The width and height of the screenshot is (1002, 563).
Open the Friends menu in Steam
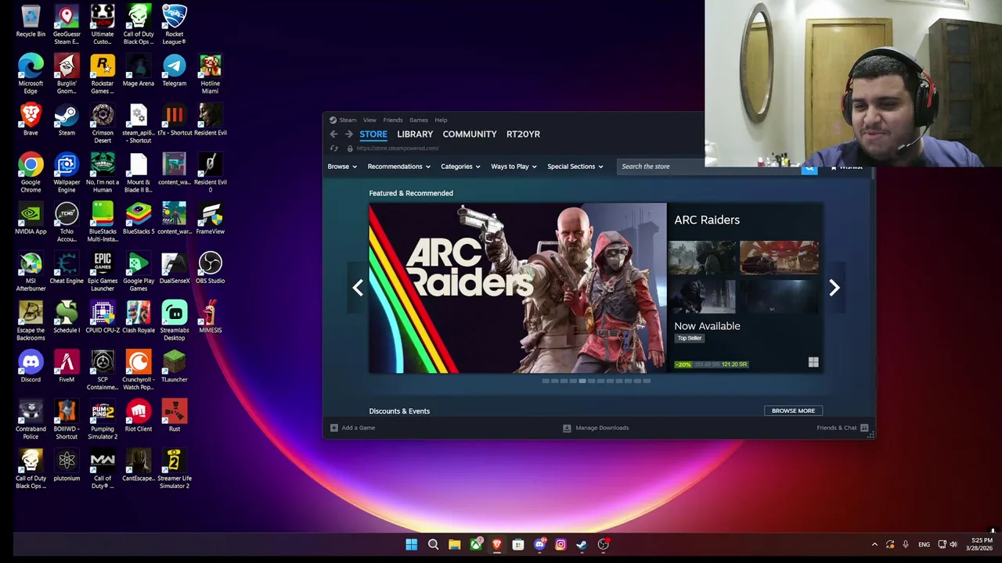point(393,120)
